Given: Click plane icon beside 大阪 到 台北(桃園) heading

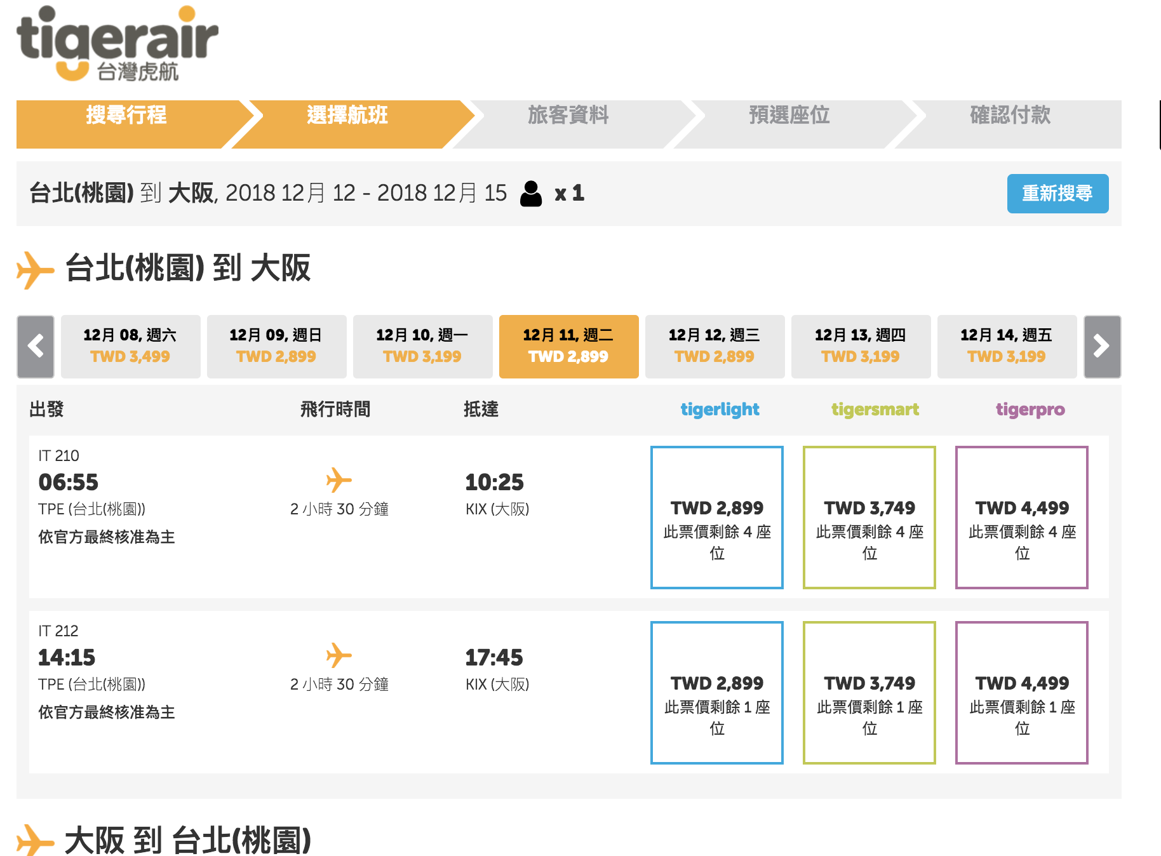Looking at the screenshot, I should 36,840.
